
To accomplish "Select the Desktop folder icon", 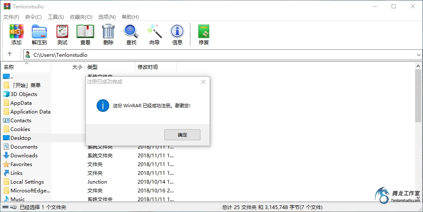I will pos(6,138).
